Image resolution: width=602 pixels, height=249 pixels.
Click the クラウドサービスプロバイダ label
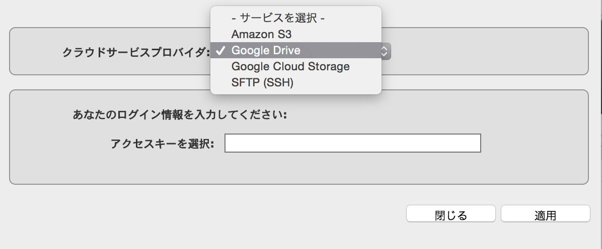point(136,52)
